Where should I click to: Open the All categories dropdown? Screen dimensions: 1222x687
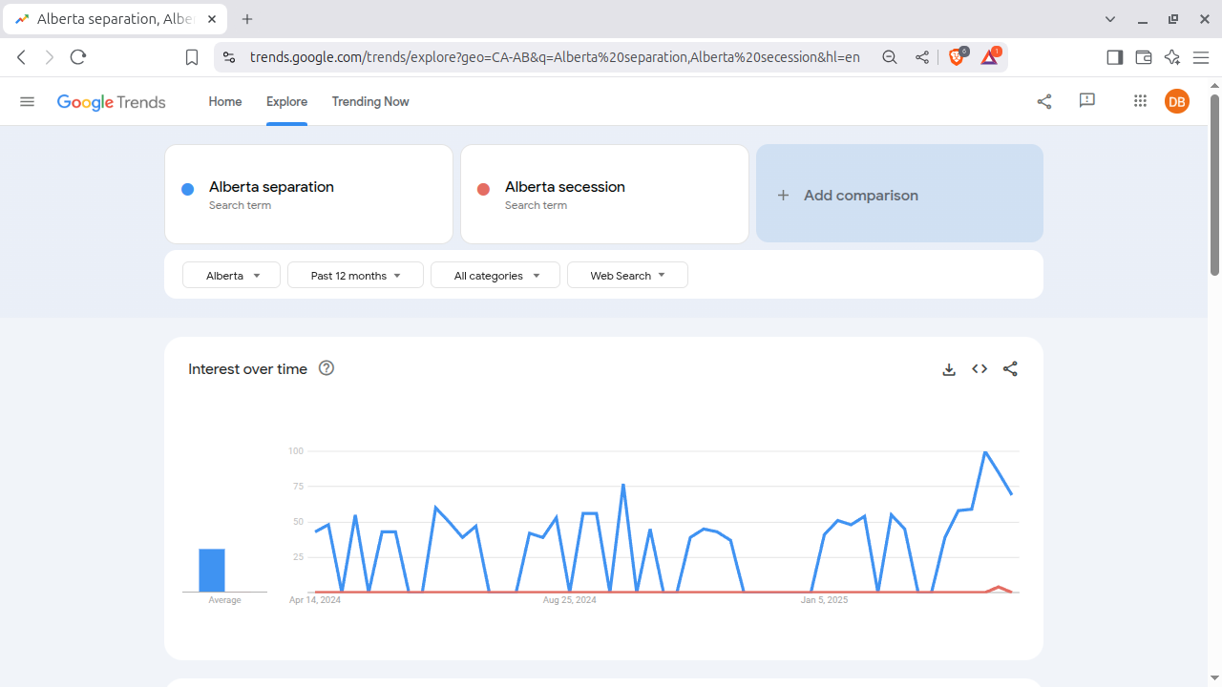(495, 276)
